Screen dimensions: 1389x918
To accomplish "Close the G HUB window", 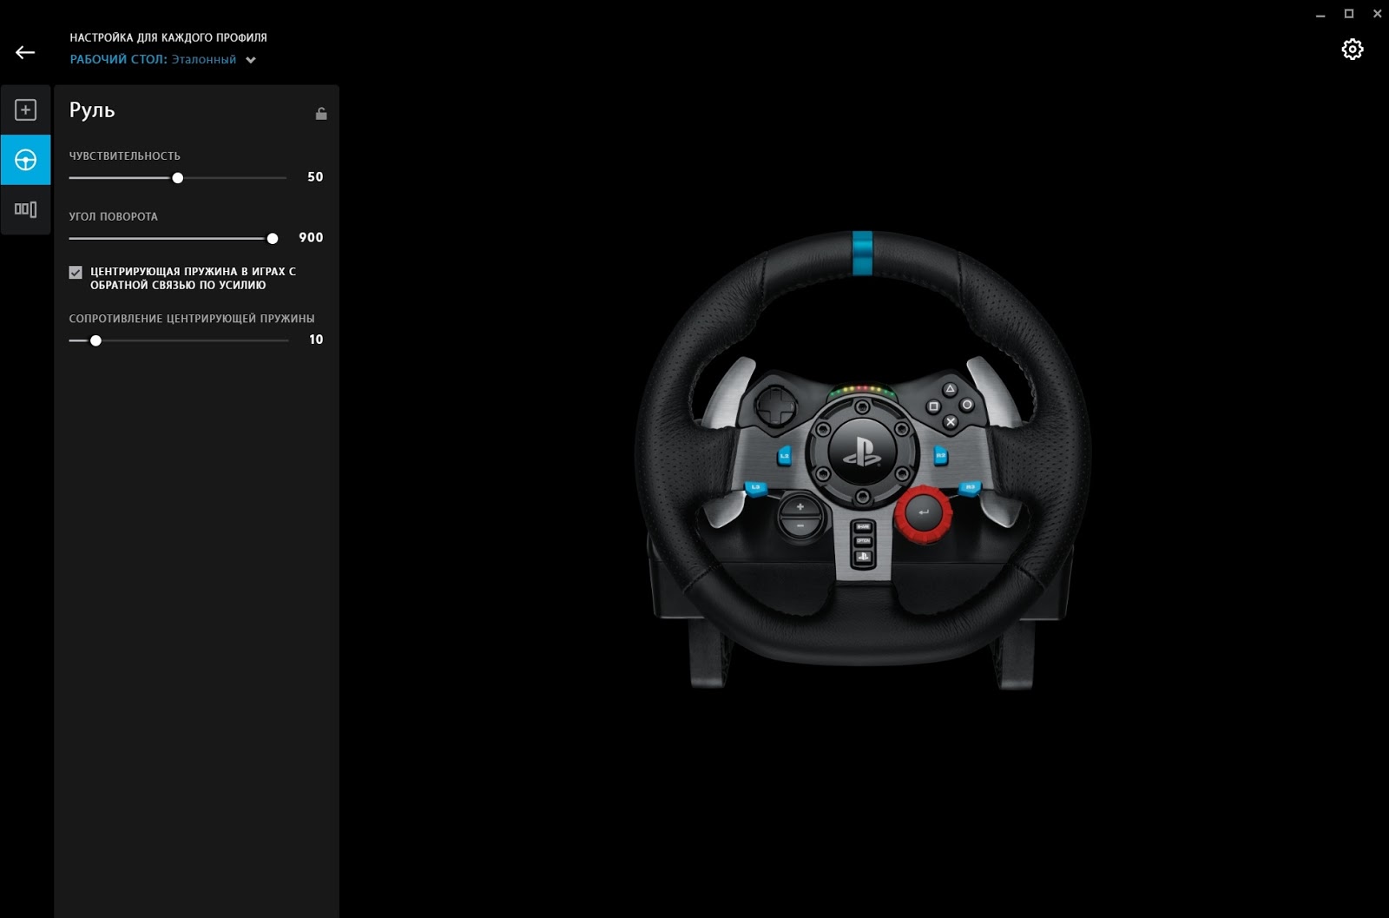I will (1377, 14).
